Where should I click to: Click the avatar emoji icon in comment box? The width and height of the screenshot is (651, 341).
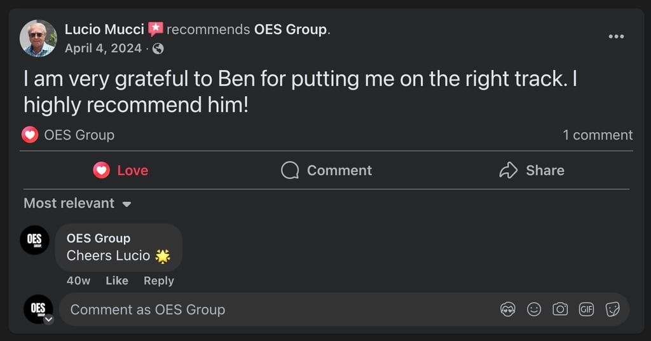[508, 309]
